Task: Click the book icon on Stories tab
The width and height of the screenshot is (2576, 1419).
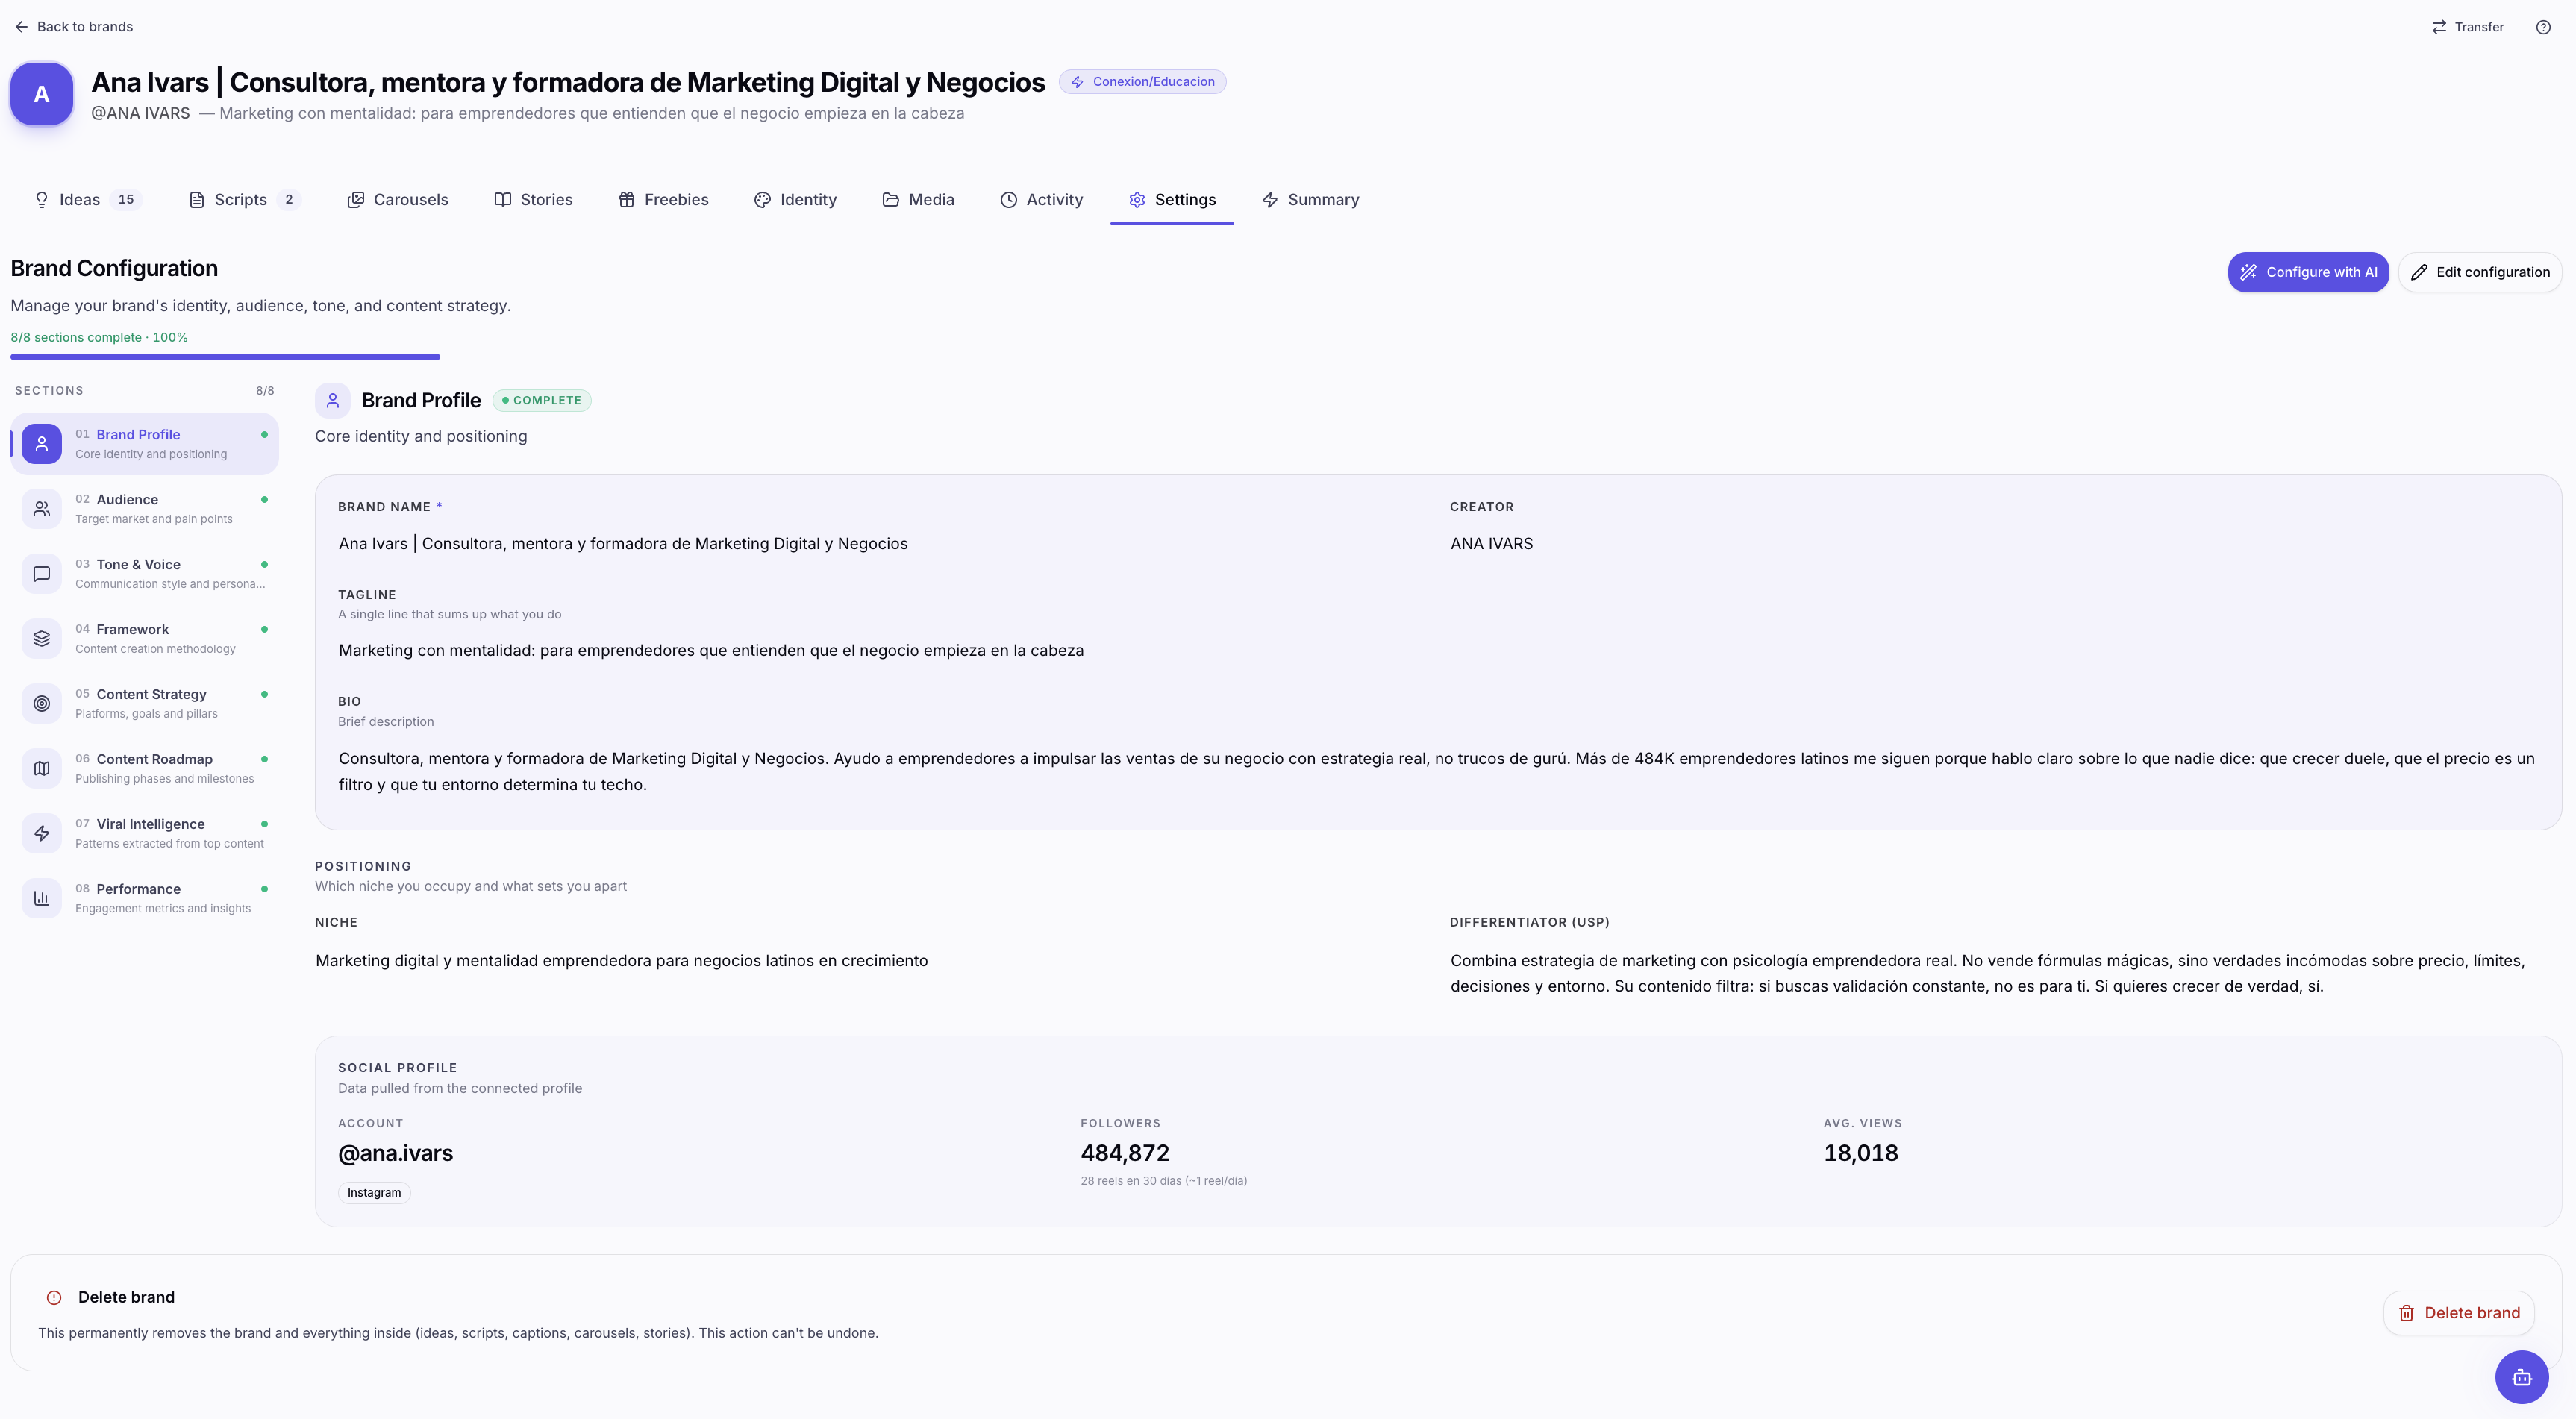Action: coord(503,200)
